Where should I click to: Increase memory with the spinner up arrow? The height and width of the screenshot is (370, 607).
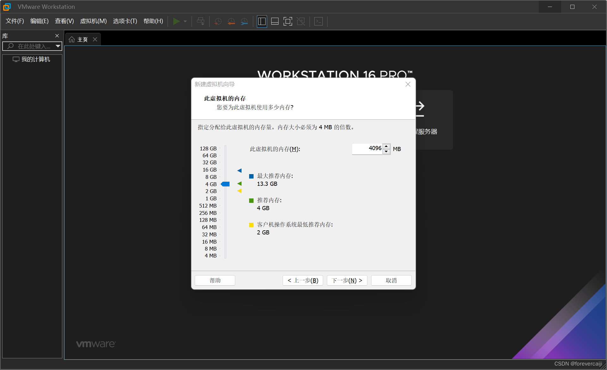(386, 146)
